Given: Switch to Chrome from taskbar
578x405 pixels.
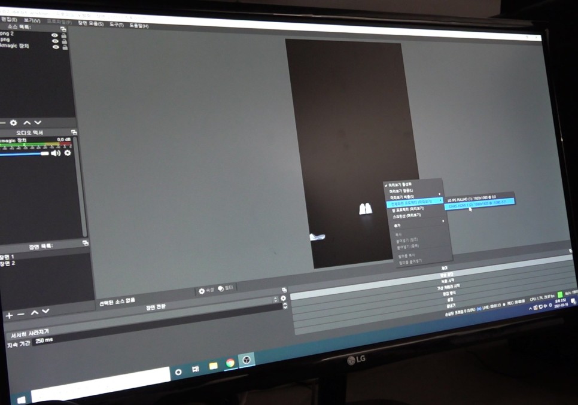Looking at the screenshot, I should point(230,363).
